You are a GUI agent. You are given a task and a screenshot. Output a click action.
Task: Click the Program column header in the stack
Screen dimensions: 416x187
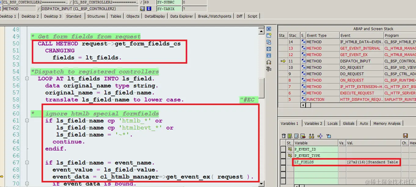click(400, 36)
